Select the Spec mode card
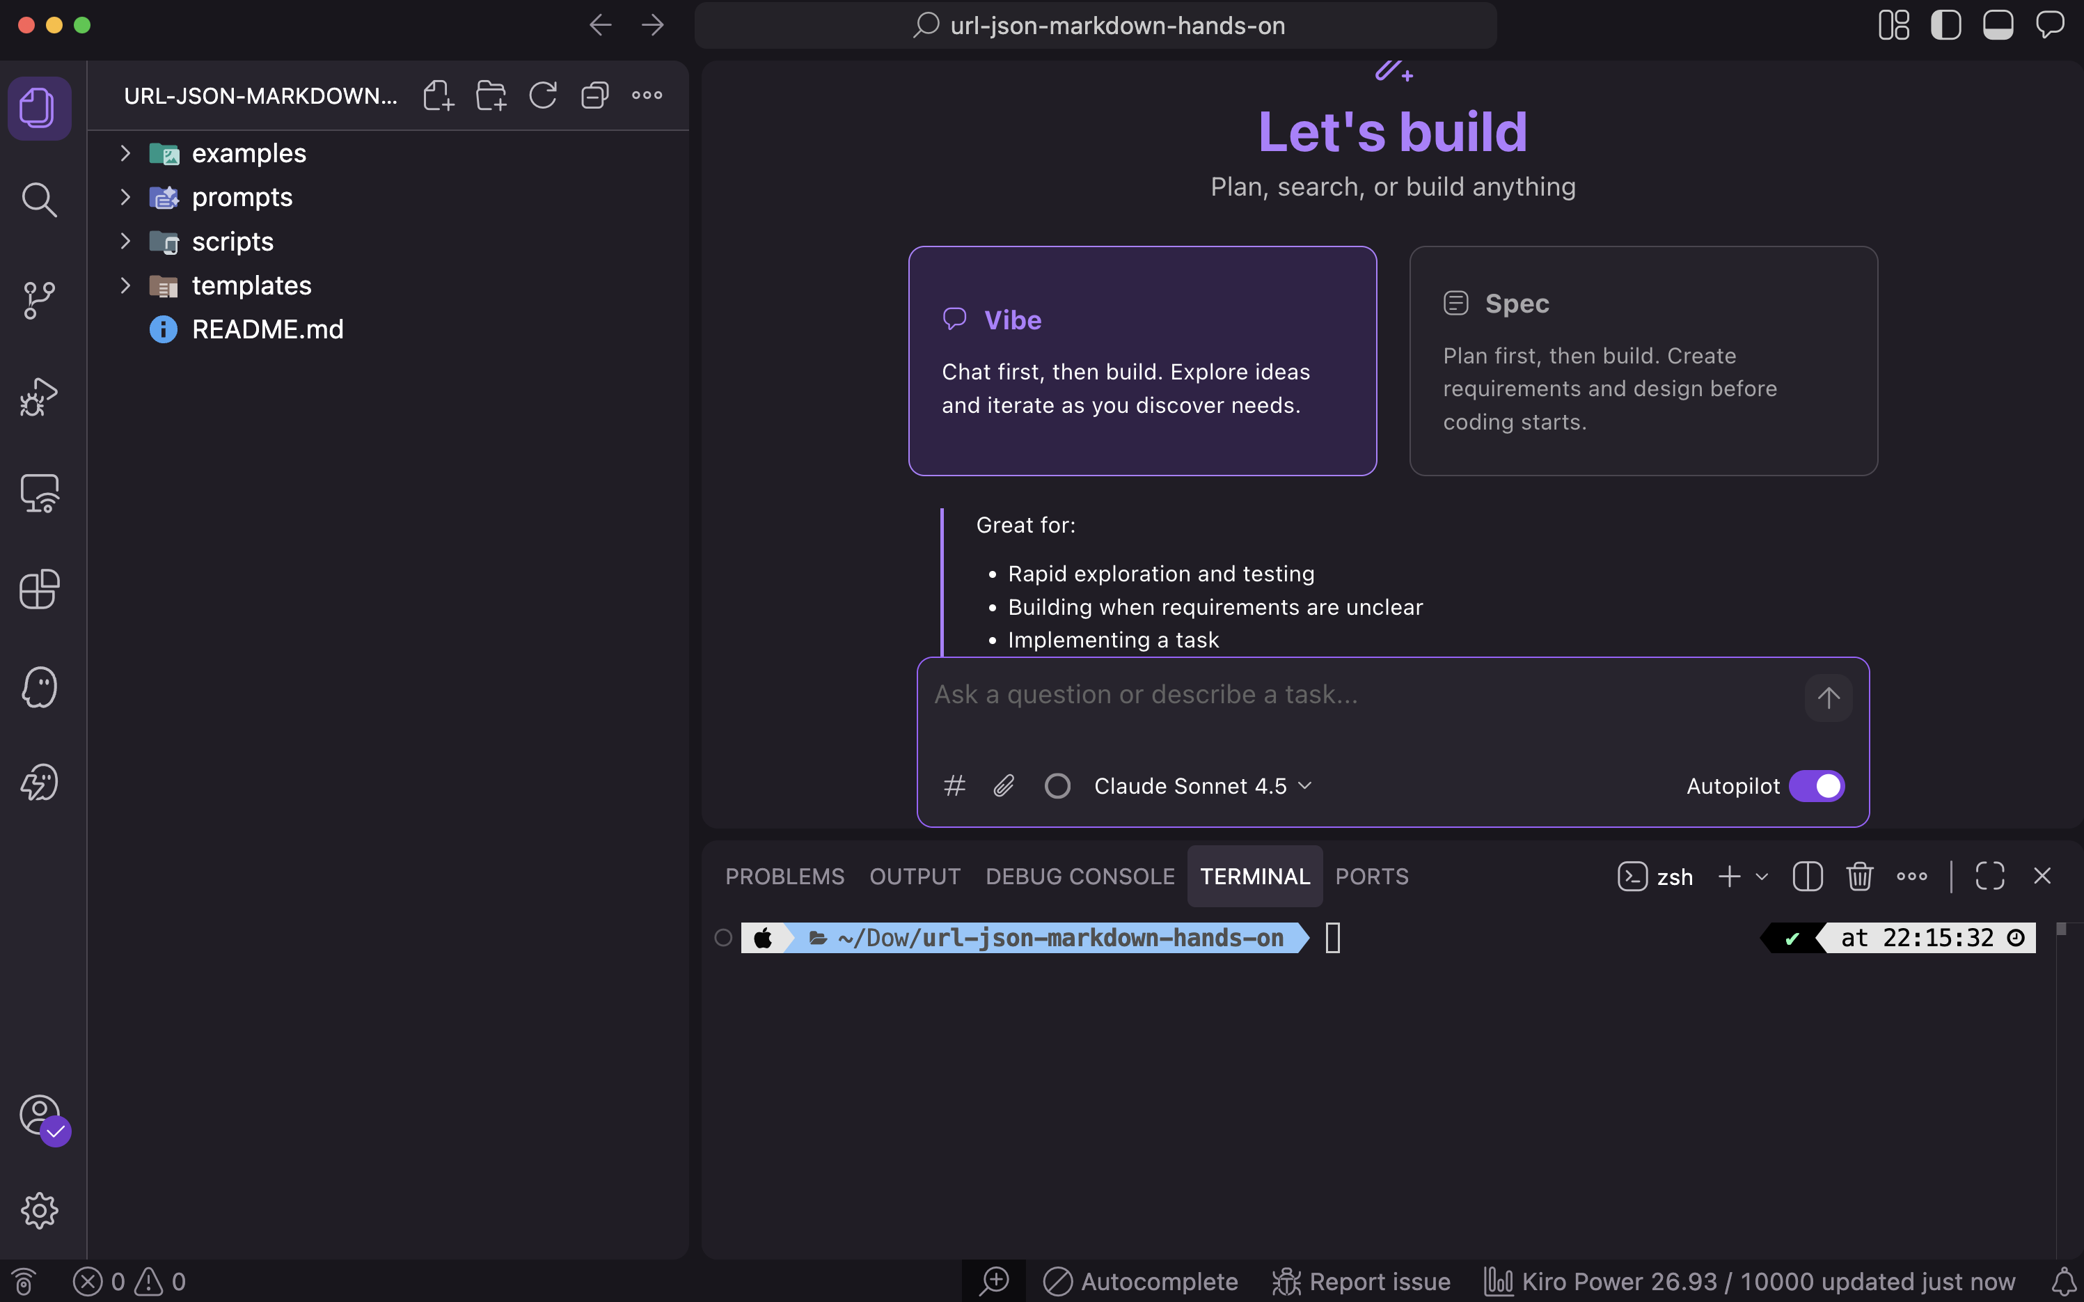The height and width of the screenshot is (1302, 2084). [1643, 361]
